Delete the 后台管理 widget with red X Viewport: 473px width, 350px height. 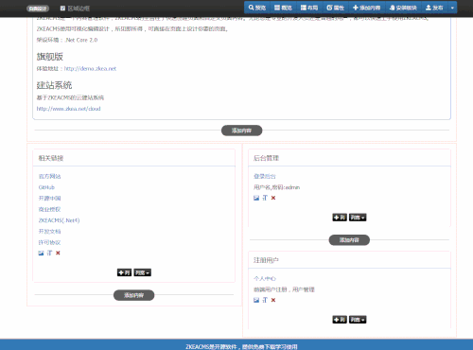tap(273, 198)
